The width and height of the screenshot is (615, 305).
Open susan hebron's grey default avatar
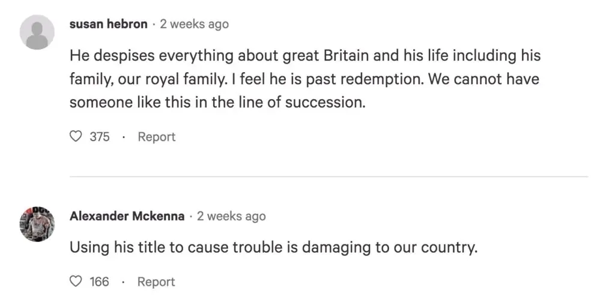[x=37, y=32]
